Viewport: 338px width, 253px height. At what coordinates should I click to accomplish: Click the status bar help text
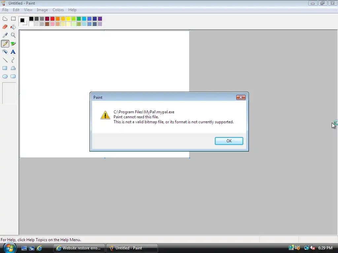tap(41, 240)
